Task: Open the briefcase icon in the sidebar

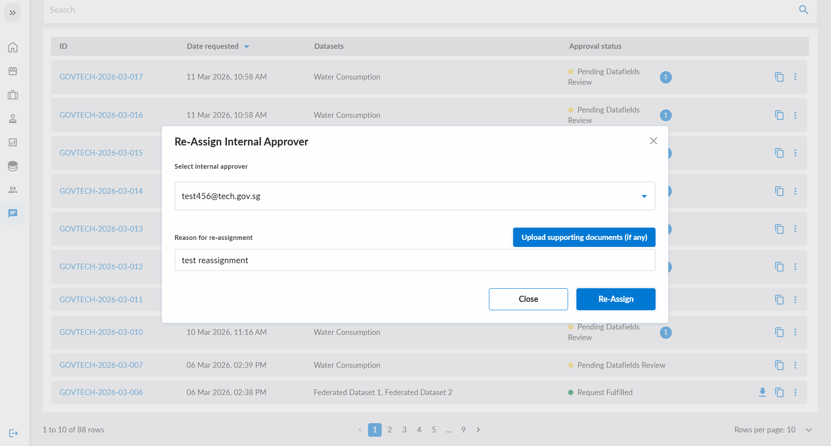Action: (13, 95)
